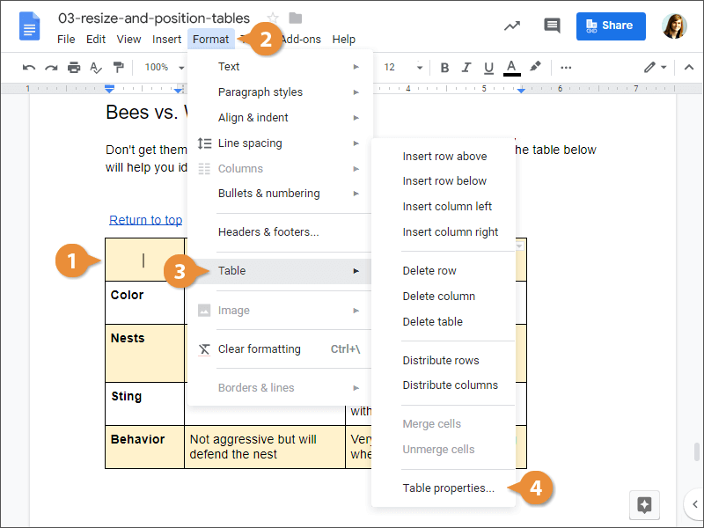Open the zoom level dropdown
This screenshot has width=704, height=528.
click(x=162, y=67)
